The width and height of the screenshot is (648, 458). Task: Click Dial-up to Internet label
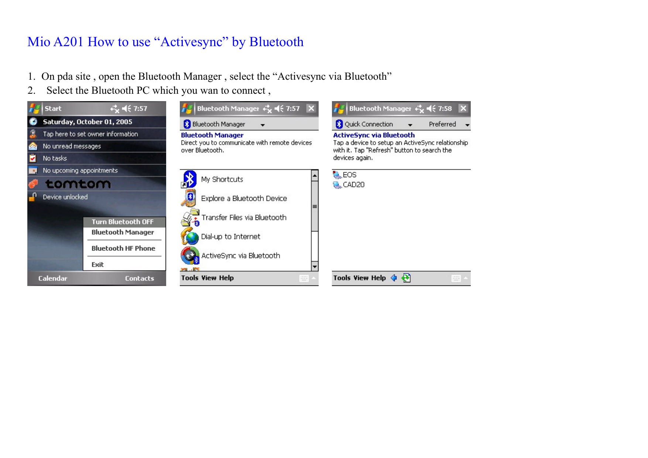[x=231, y=237]
